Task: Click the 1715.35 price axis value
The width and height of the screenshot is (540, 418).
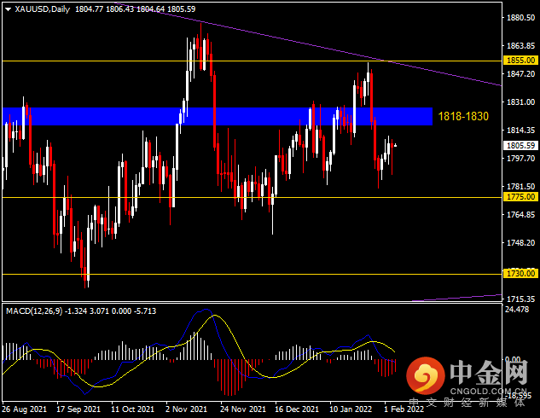Action: pyautogui.click(x=520, y=299)
